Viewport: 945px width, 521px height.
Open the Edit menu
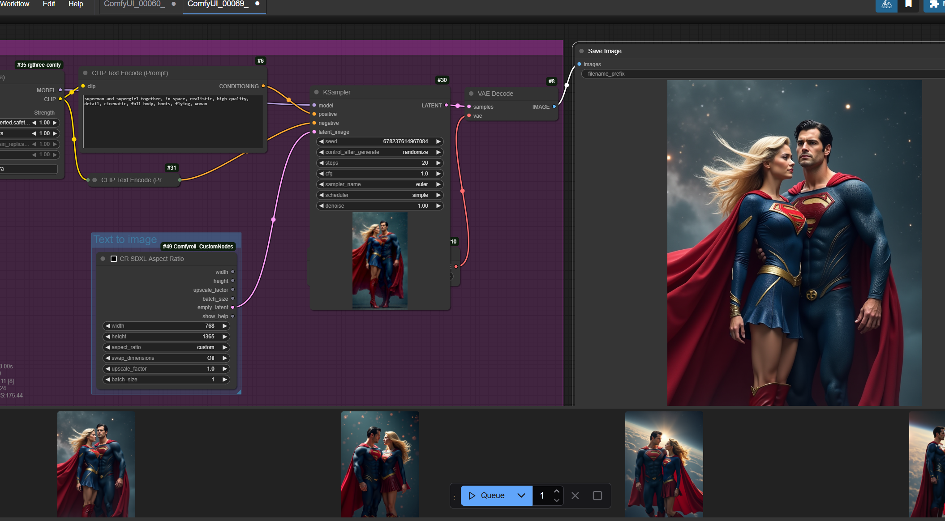point(49,4)
